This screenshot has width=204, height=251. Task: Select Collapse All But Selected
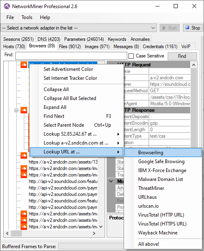(76, 98)
